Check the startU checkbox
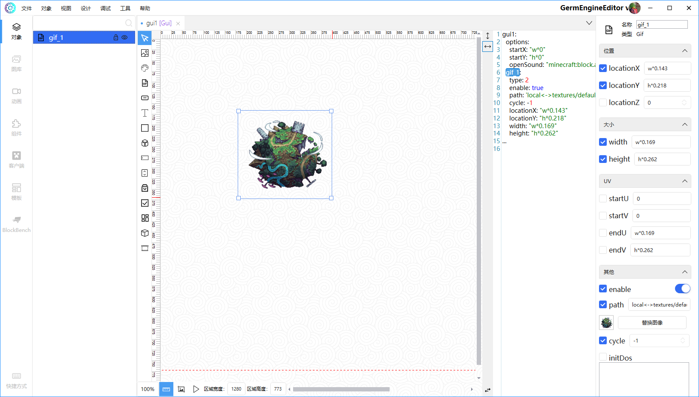Image resolution: width=699 pixels, height=397 pixels. 603,198
